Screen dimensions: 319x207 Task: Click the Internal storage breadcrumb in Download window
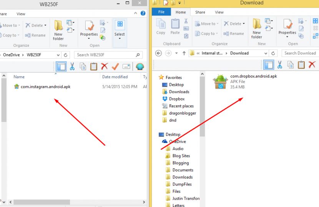click(212, 53)
